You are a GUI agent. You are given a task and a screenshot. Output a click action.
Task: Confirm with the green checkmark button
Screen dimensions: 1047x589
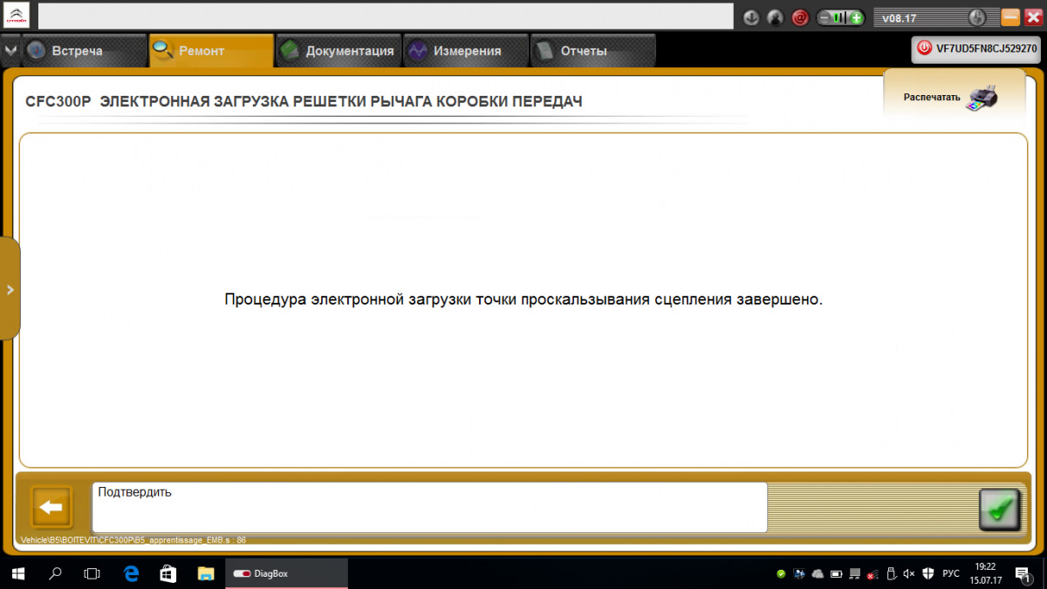tap(1000, 509)
